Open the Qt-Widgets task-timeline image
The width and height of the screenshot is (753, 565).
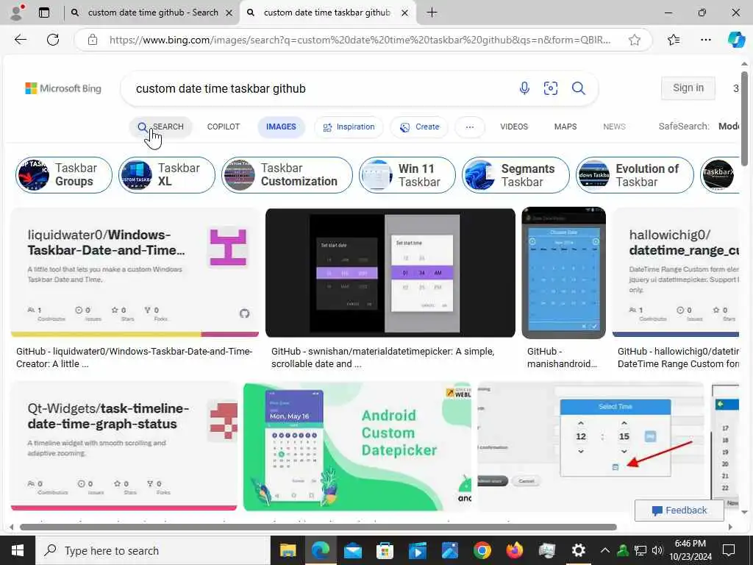(124, 447)
